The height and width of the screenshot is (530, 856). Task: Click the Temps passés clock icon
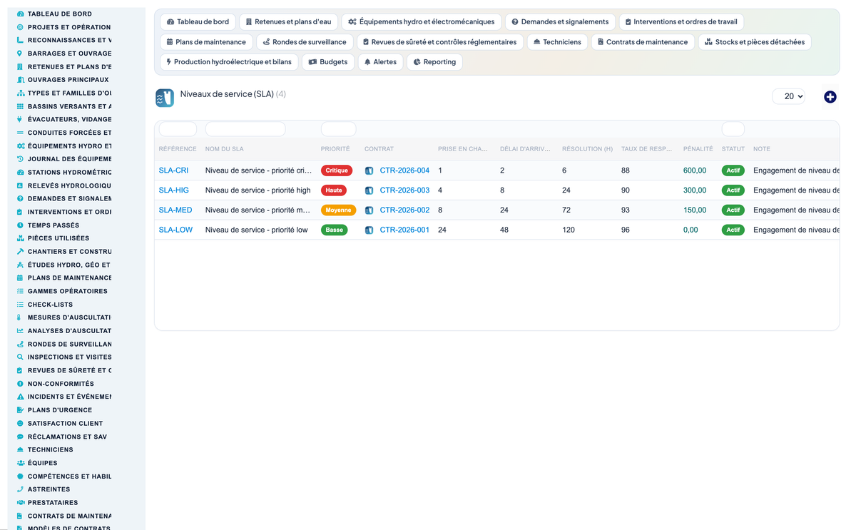pos(21,225)
